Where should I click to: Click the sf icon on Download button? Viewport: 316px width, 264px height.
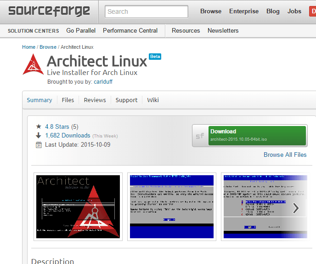[200, 136]
